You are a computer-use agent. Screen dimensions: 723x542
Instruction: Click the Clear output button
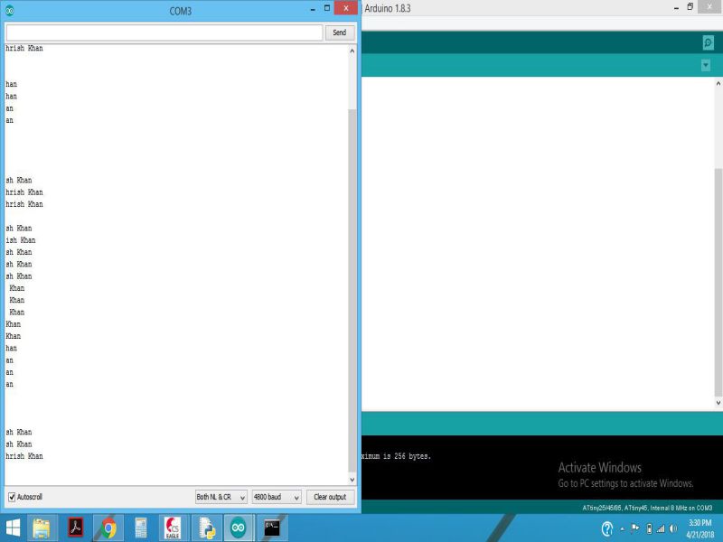coord(330,497)
